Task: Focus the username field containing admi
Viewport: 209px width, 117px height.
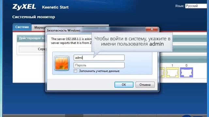Action: click(x=99, y=58)
